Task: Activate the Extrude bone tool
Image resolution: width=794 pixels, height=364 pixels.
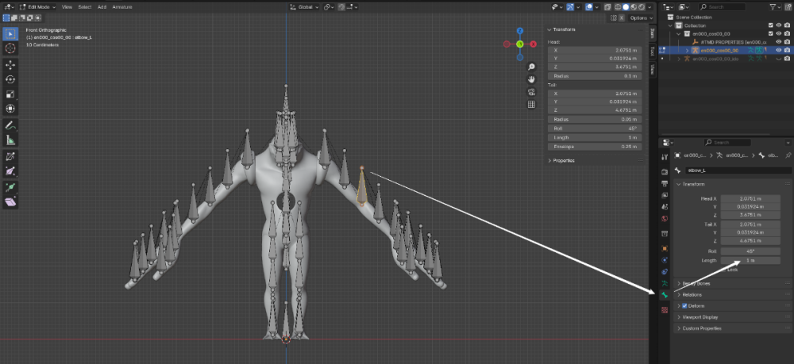Action: [x=10, y=188]
